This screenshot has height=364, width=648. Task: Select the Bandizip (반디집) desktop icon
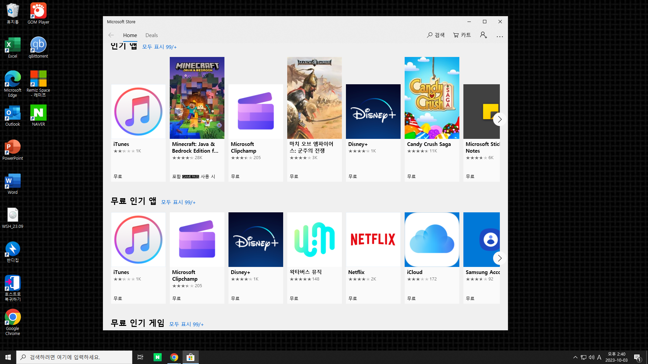tap(13, 252)
